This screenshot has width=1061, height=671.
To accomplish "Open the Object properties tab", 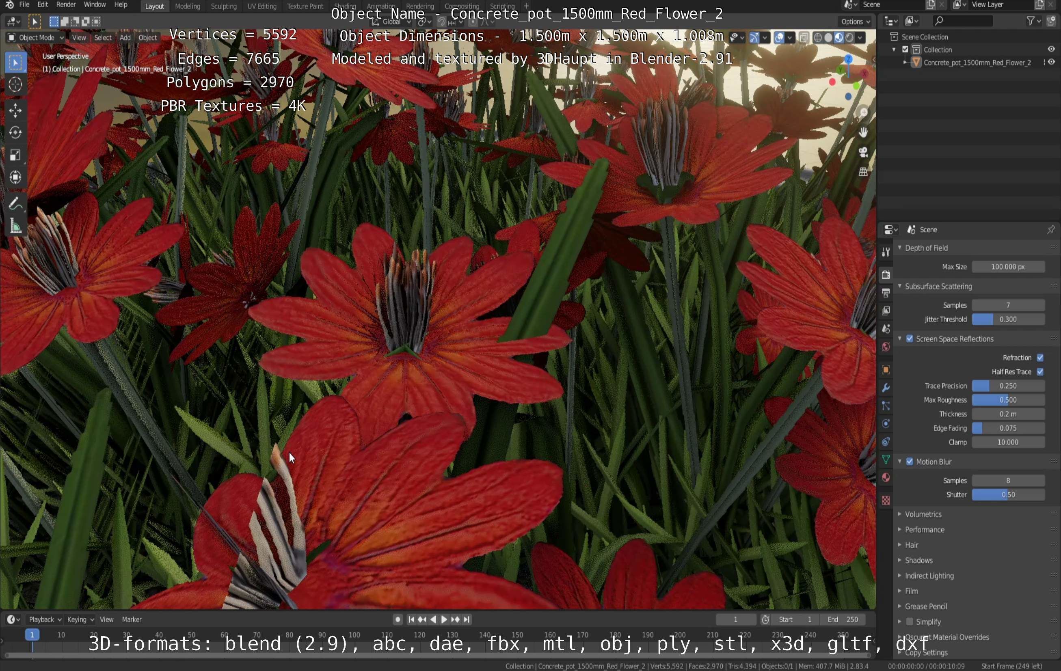I will pyautogui.click(x=886, y=370).
